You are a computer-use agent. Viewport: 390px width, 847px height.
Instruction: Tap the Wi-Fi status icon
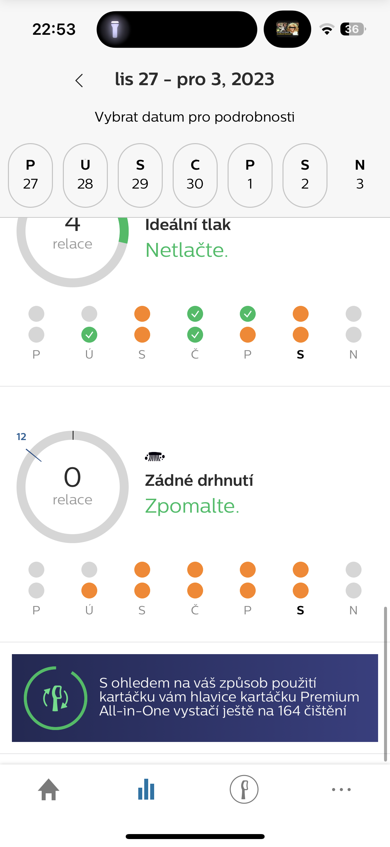pyautogui.click(x=327, y=29)
